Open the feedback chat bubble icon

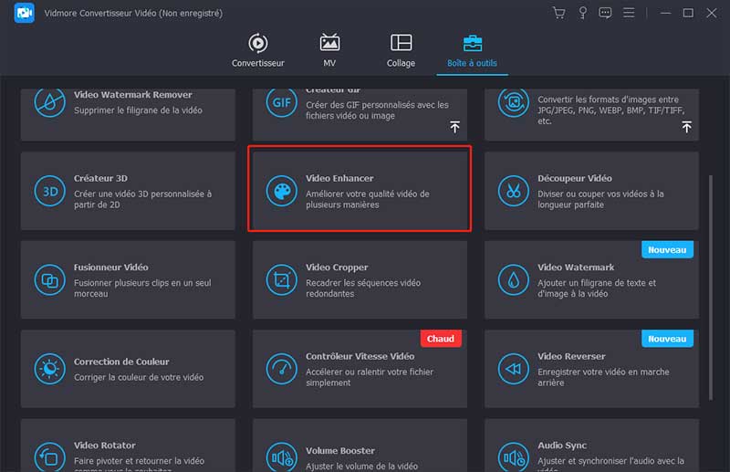(605, 13)
